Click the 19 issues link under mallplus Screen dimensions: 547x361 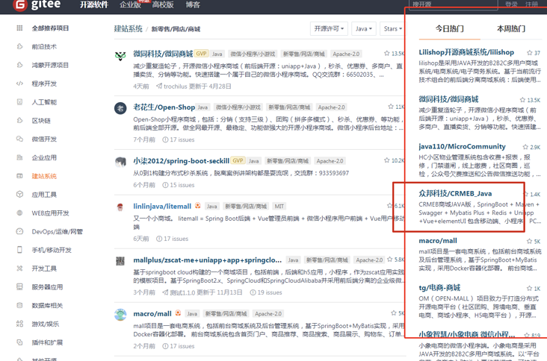pyautogui.click(x=266, y=292)
